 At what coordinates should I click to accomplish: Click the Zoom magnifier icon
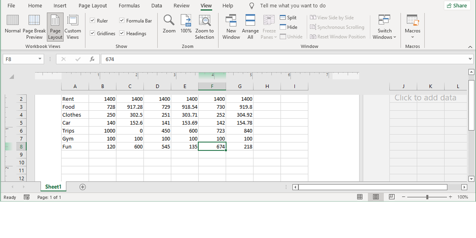point(169,24)
